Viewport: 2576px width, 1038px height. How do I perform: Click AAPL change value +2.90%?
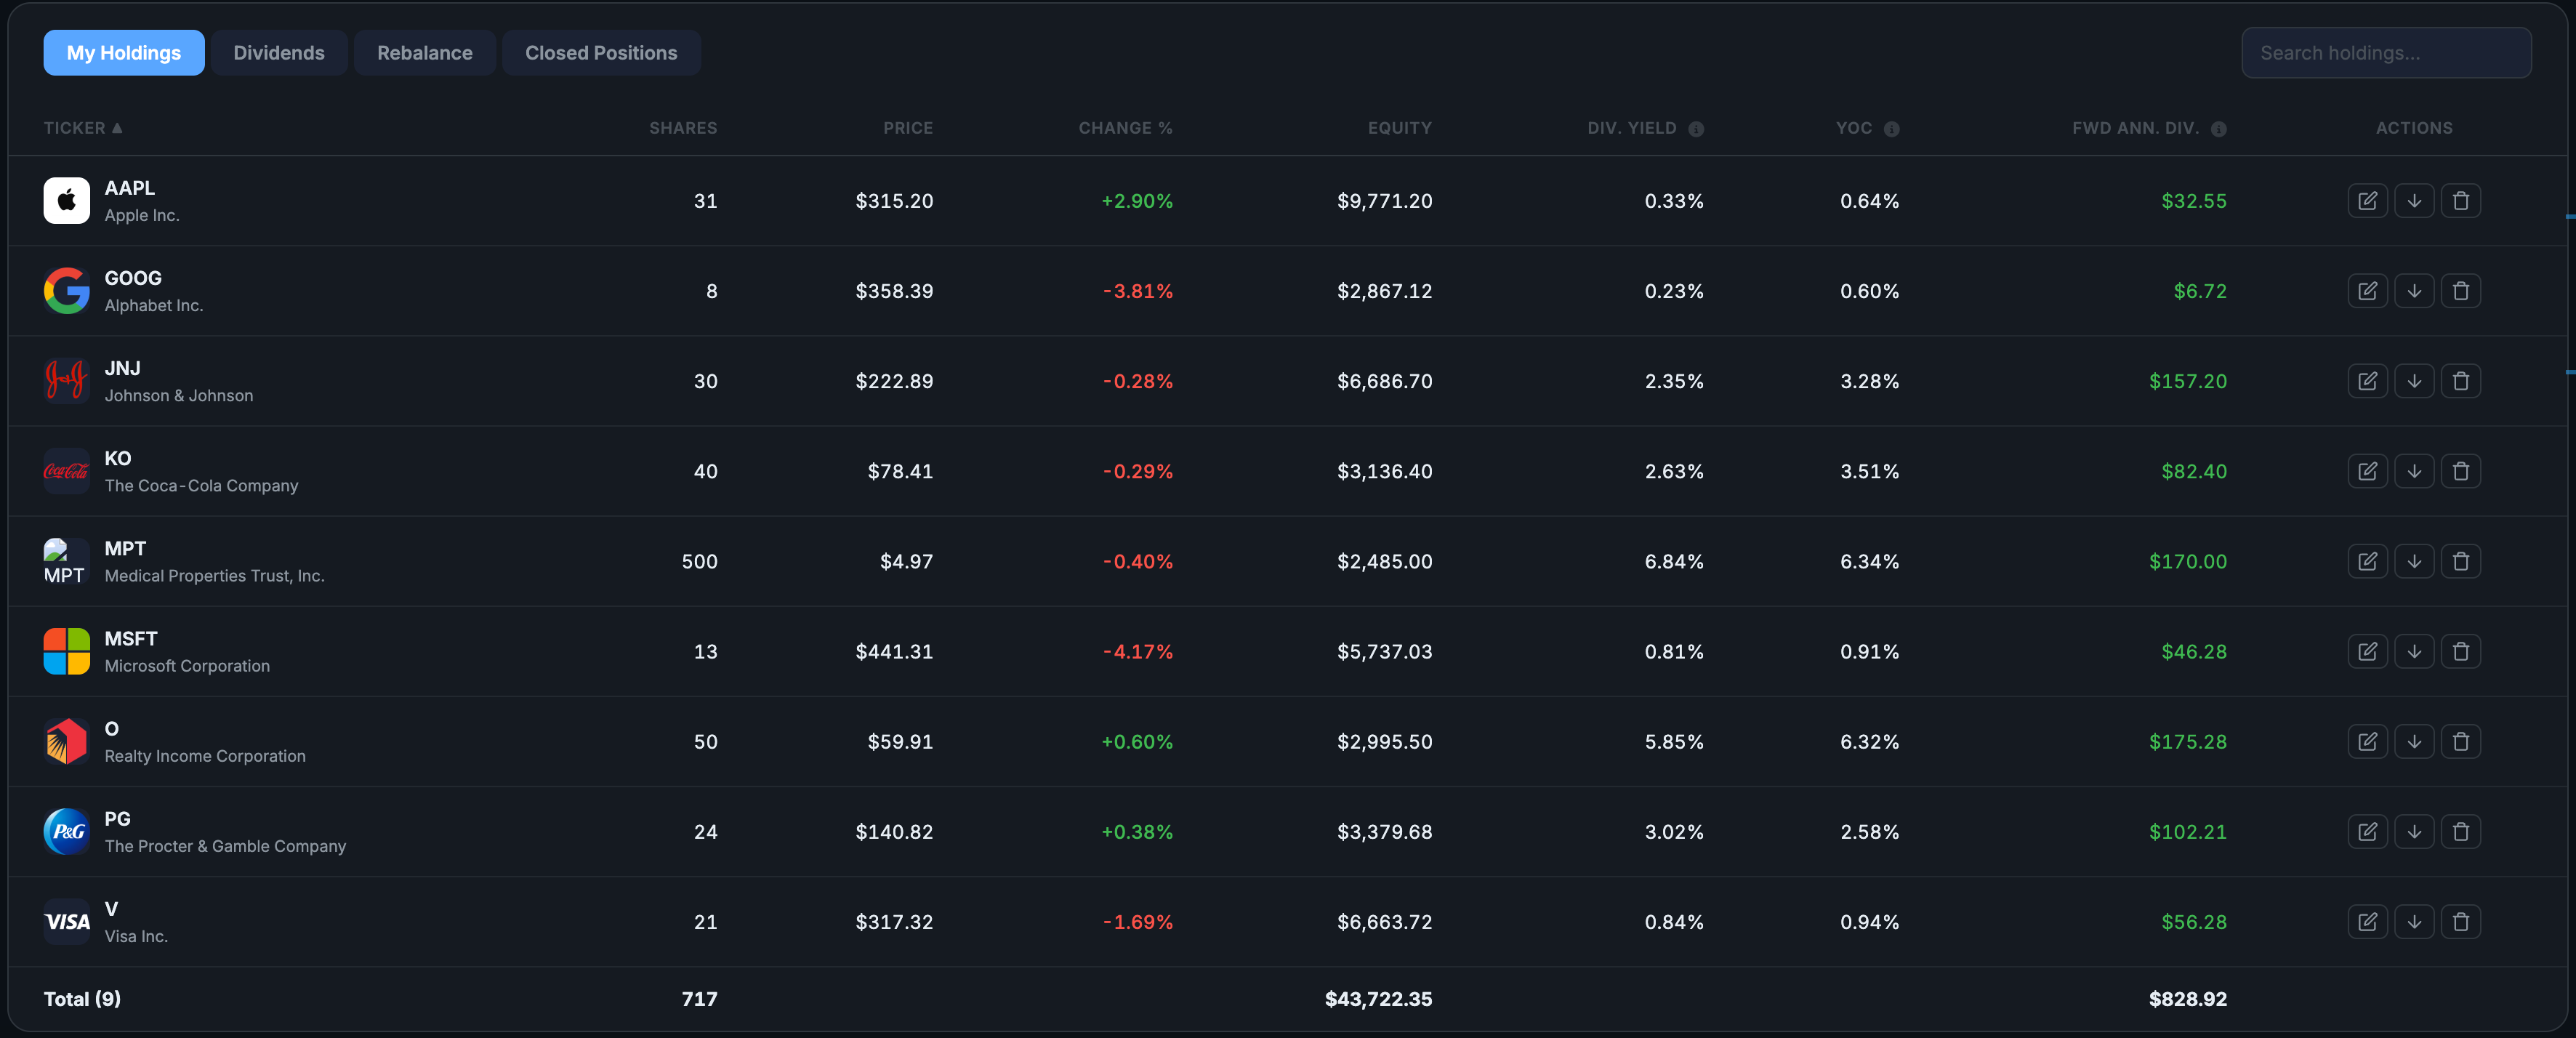tap(1137, 201)
